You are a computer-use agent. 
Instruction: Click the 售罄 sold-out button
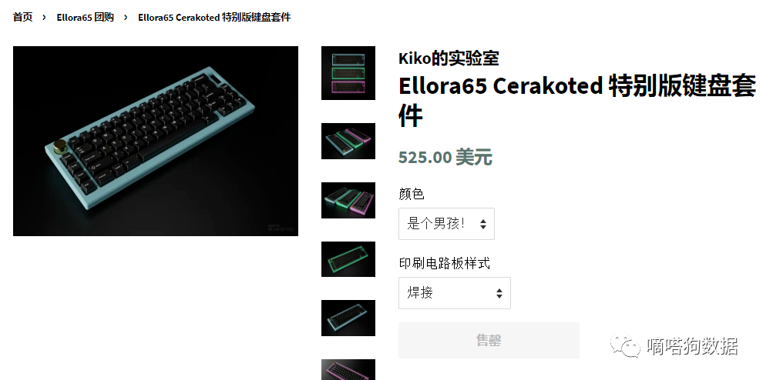click(489, 340)
